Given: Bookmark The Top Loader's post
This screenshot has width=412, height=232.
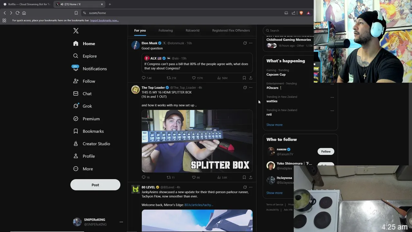Looking at the screenshot, I should coord(244,178).
